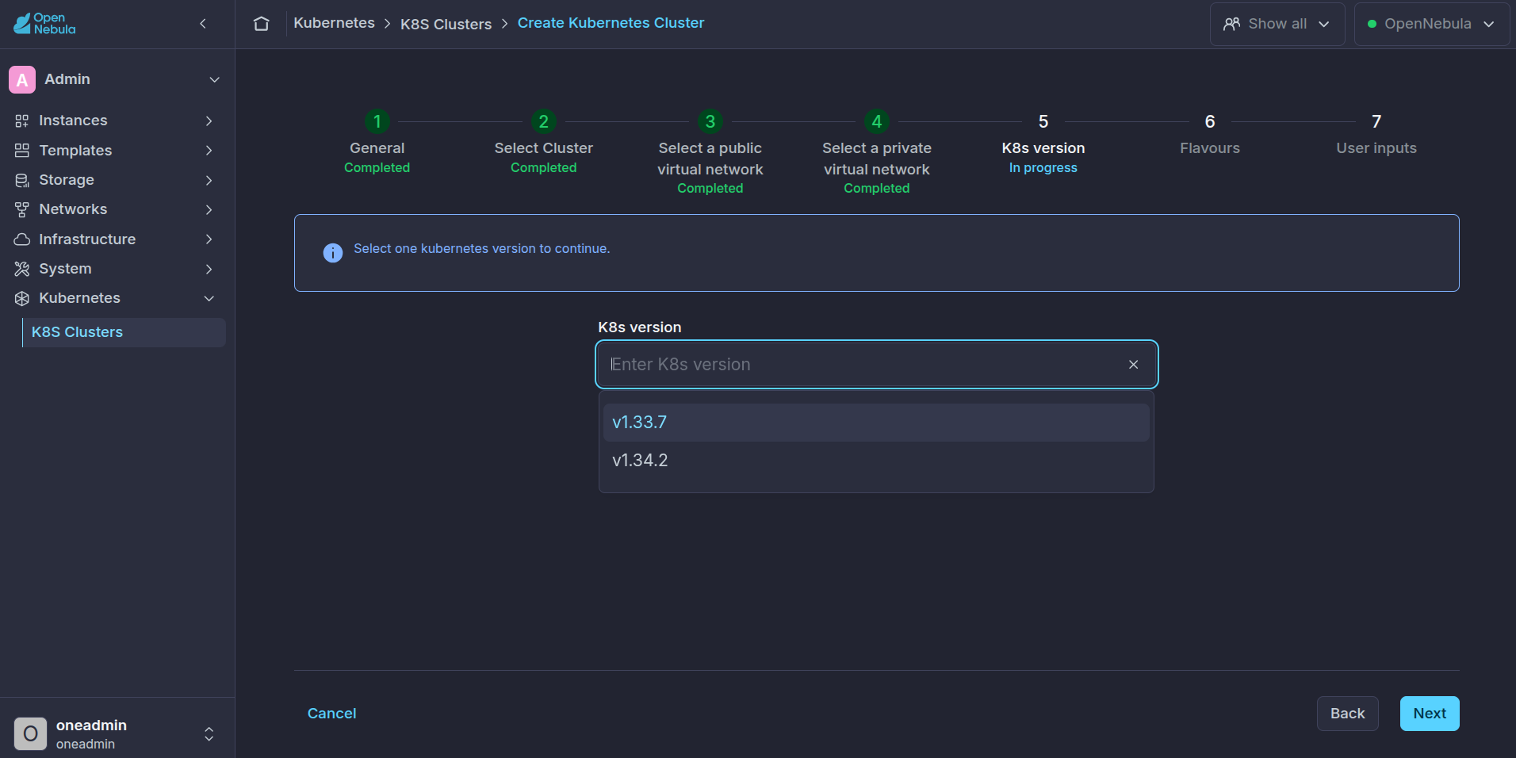Open the Show all group dropdown
1516x758 pixels.
[1277, 24]
